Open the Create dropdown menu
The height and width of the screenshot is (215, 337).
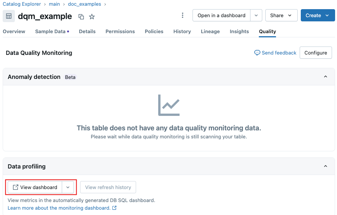coord(318,16)
